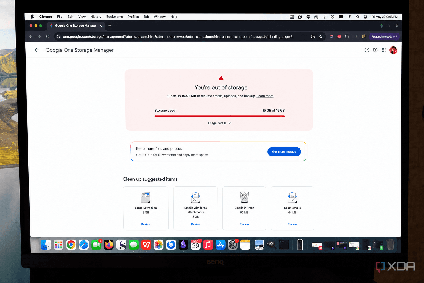
Task: Open Spotlight search in menu bar
Action: [x=358, y=17]
